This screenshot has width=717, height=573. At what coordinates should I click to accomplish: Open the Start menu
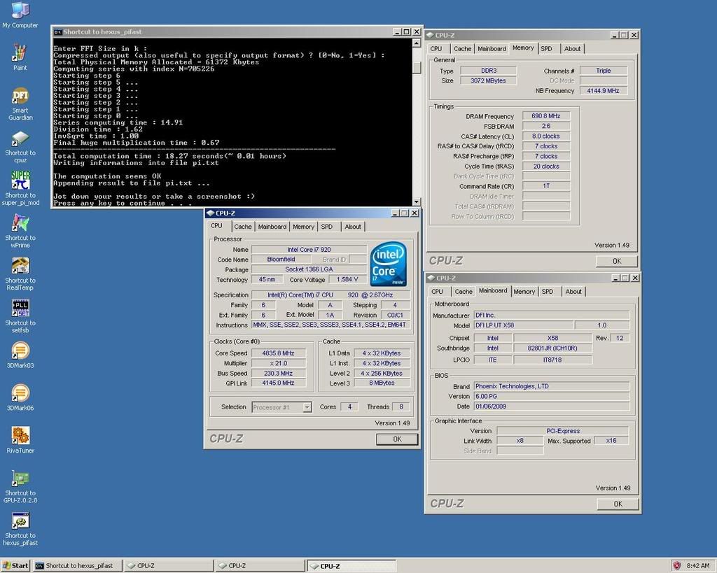[15, 566]
